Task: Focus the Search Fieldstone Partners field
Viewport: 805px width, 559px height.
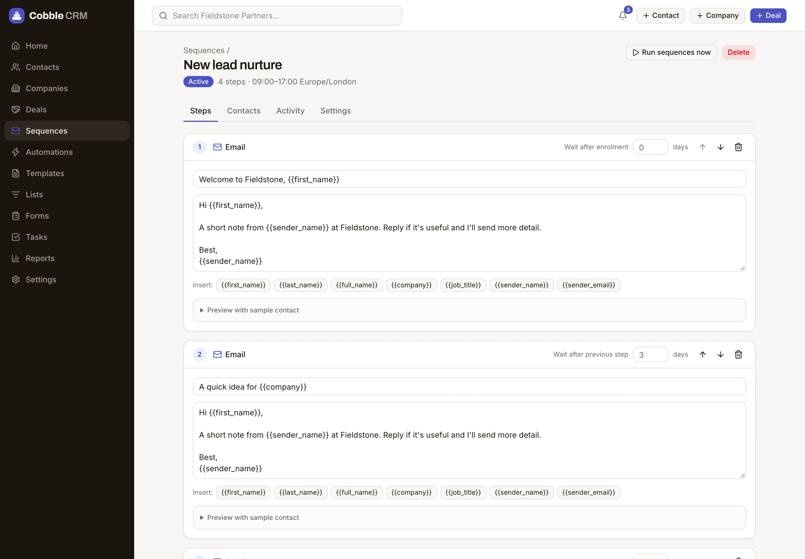Action: [x=277, y=16]
